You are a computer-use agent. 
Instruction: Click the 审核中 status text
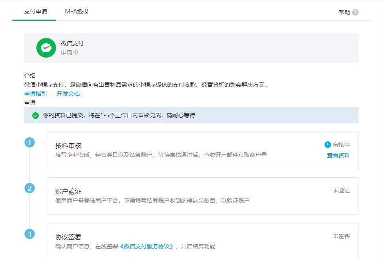pos(341,145)
